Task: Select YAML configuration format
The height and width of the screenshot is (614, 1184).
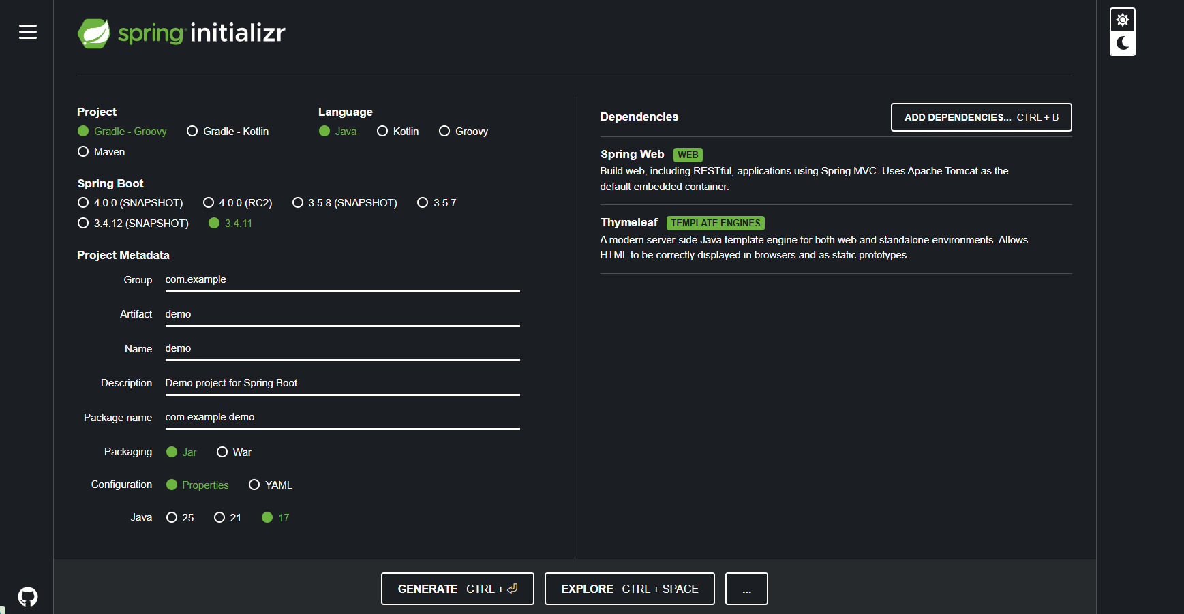Action: pos(271,485)
